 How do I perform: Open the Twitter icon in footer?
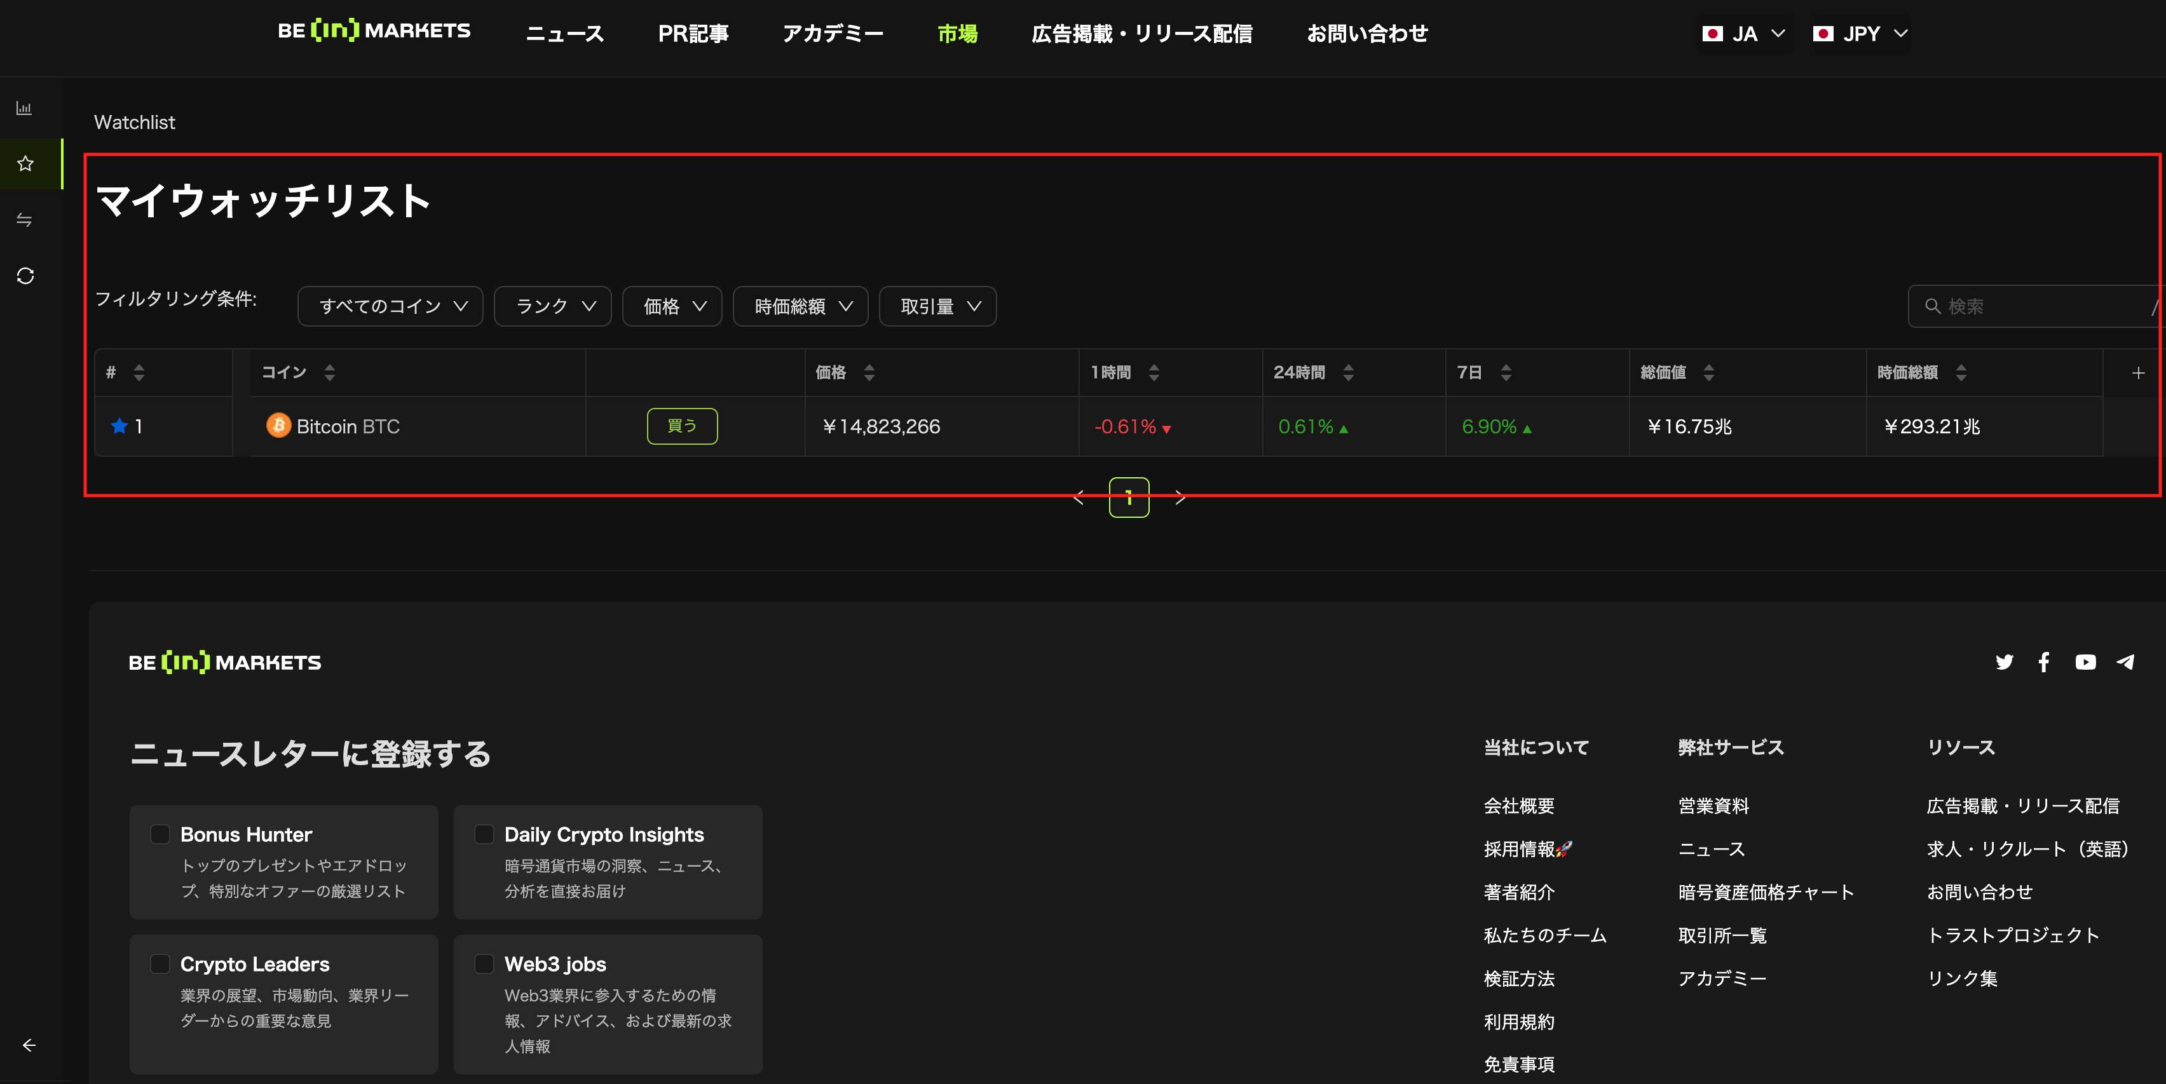coord(2005,662)
